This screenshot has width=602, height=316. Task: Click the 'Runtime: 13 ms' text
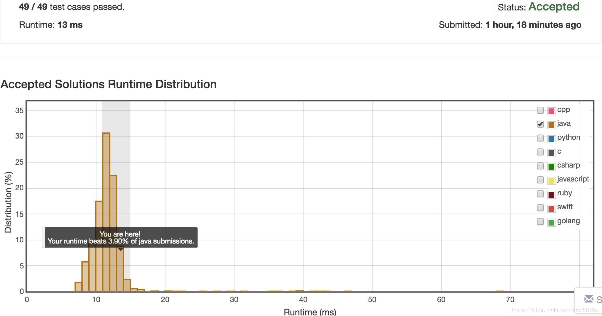click(x=51, y=25)
